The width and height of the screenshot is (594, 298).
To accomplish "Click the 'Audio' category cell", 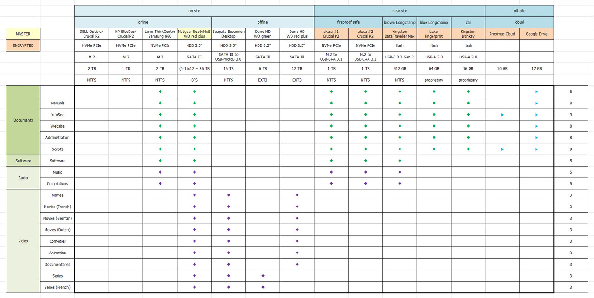I will click(23, 178).
